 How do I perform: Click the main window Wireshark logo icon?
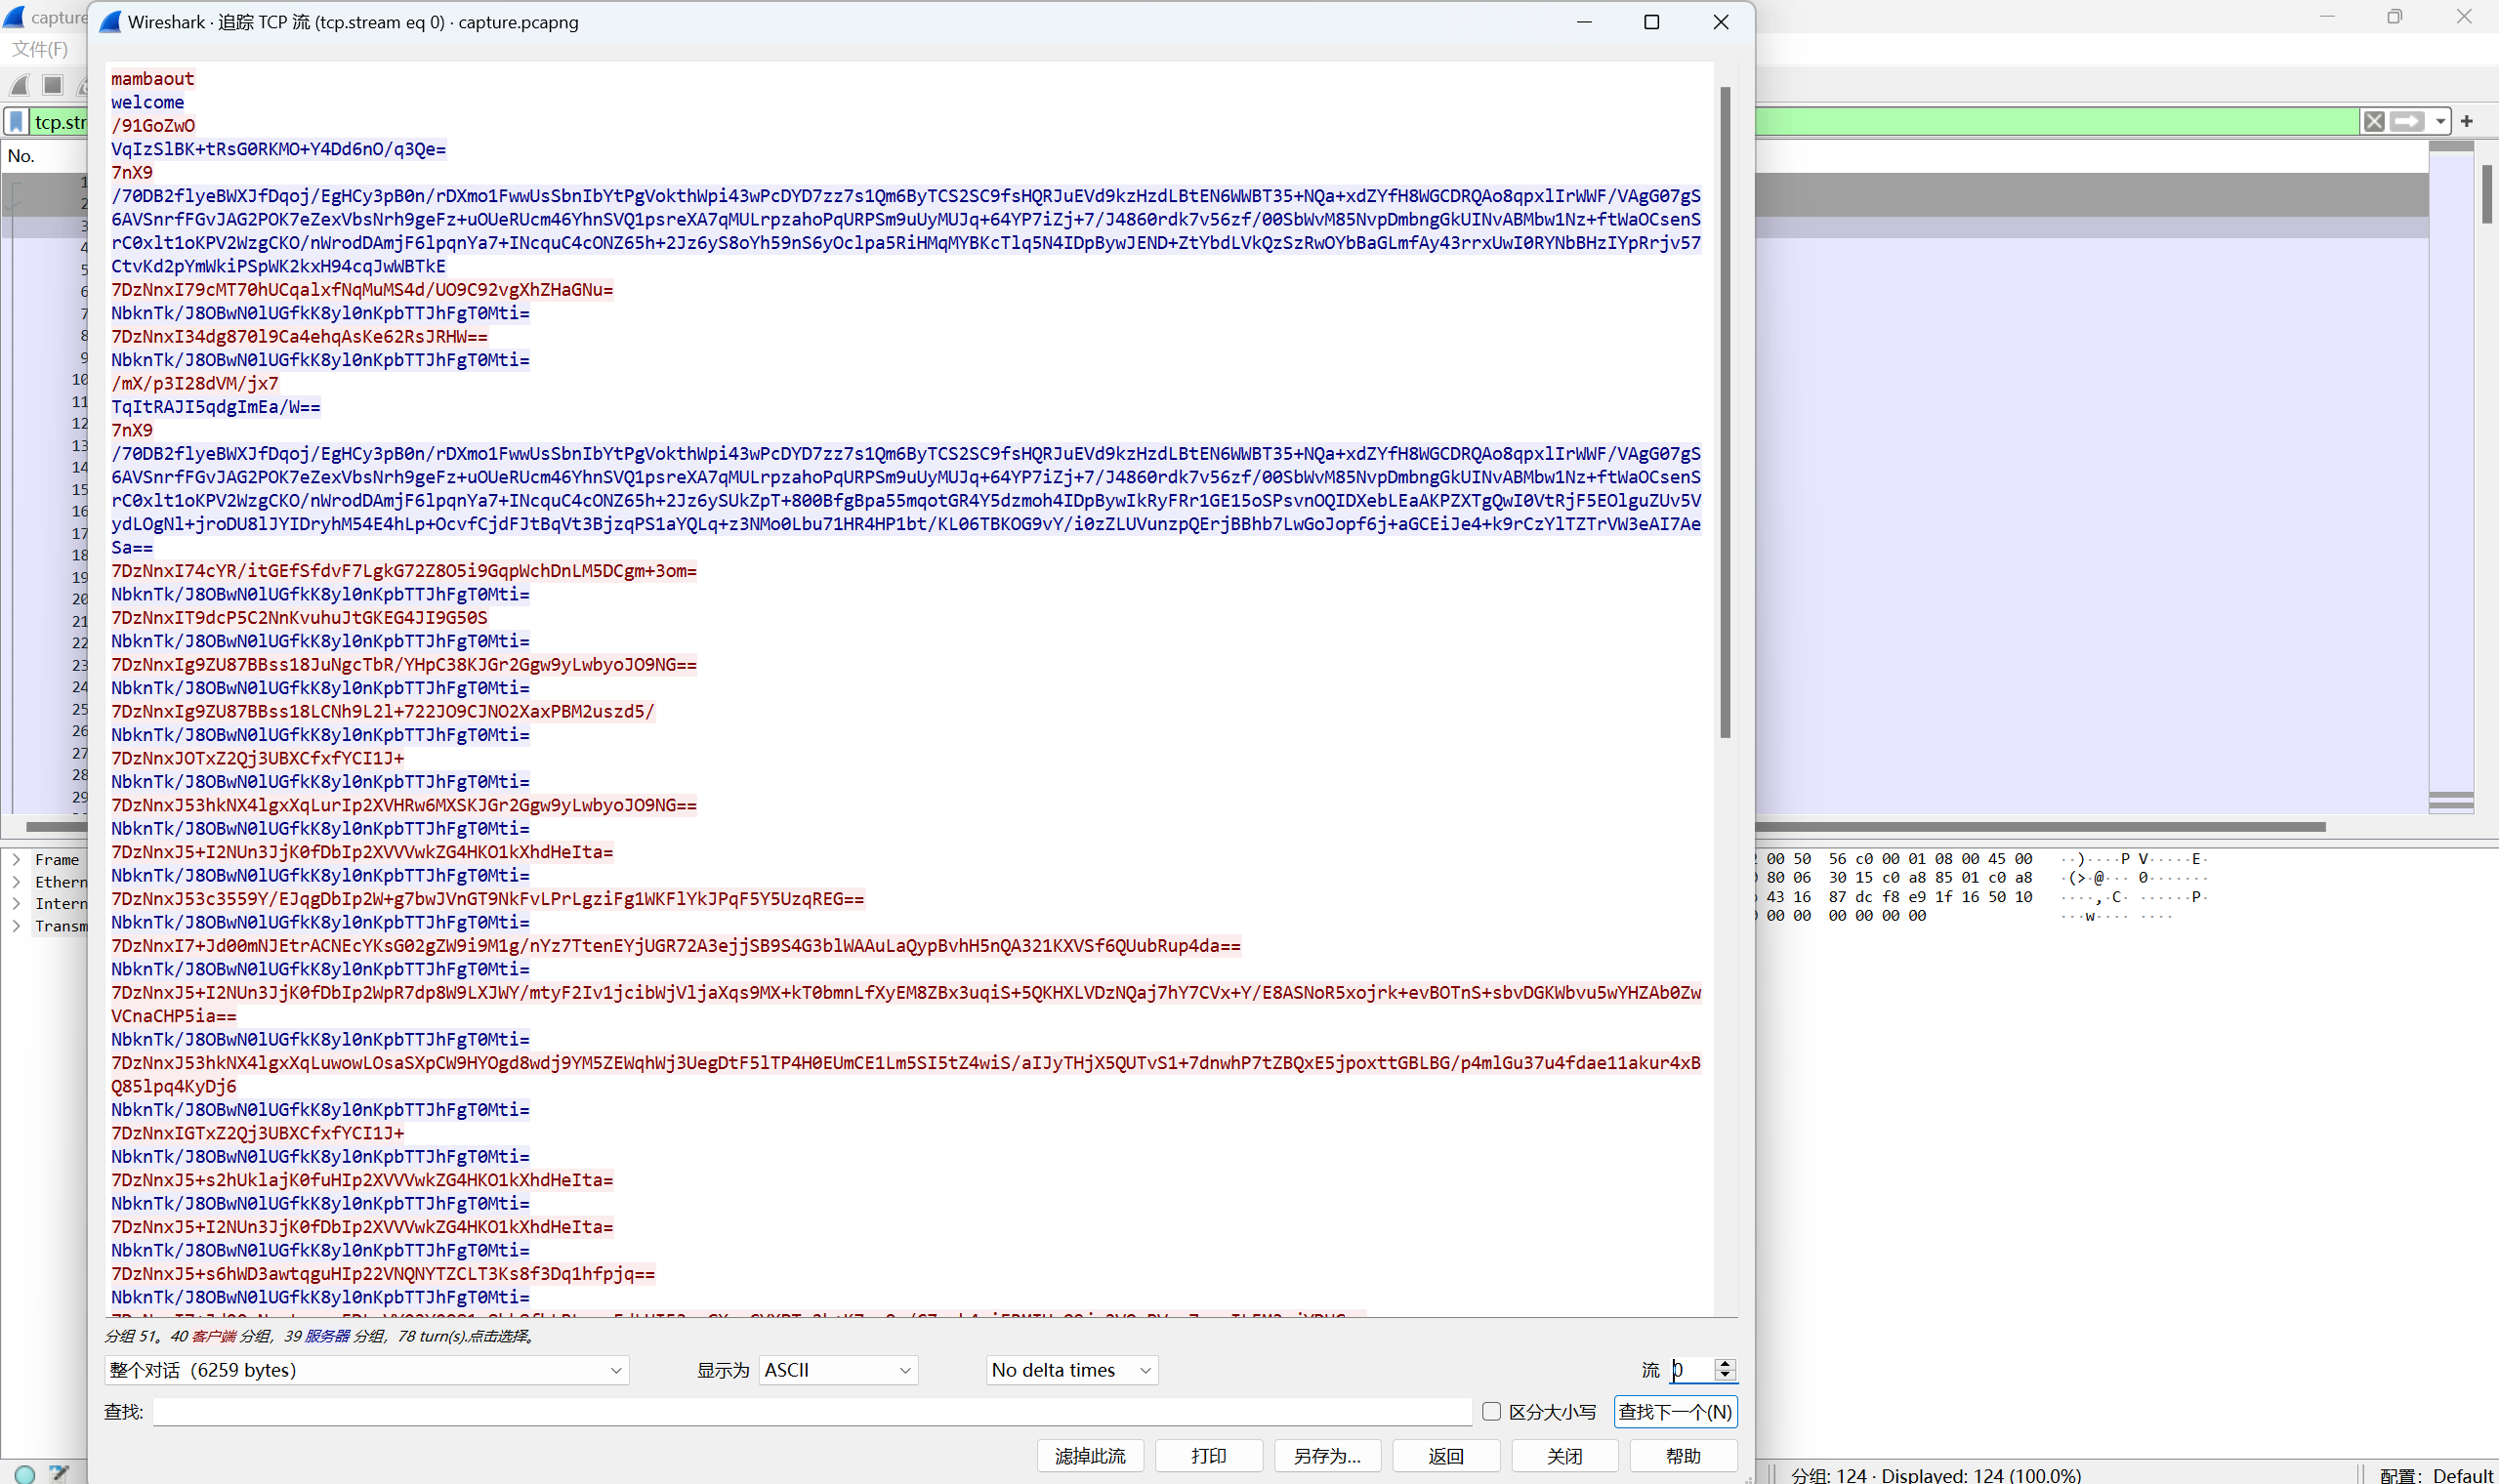(x=14, y=17)
